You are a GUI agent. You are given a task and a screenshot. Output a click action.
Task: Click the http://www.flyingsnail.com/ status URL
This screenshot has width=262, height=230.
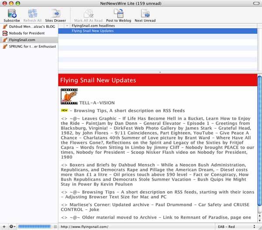84,227
